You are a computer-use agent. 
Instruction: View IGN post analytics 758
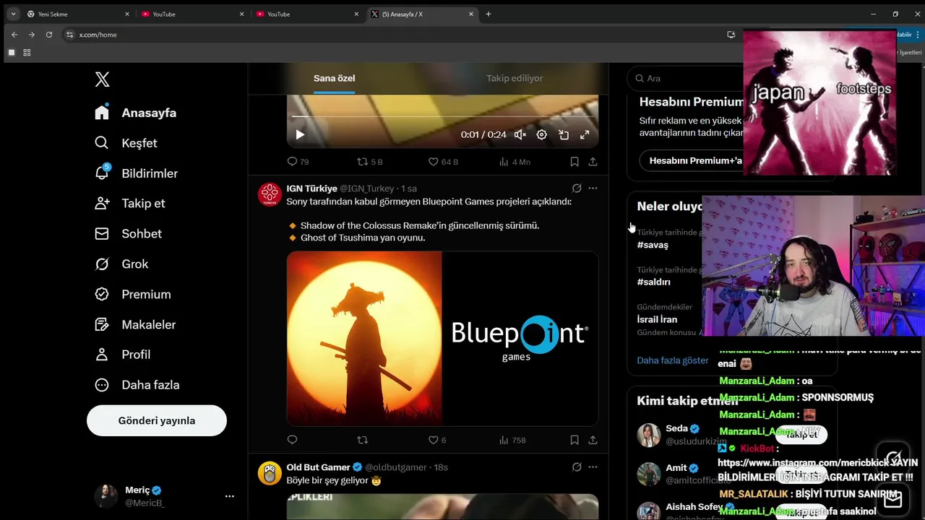pyautogui.click(x=512, y=440)
